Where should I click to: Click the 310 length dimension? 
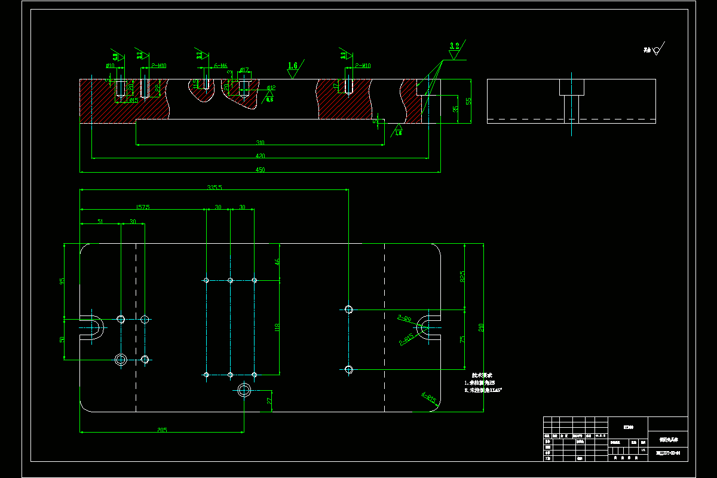(x=261, y=143)
